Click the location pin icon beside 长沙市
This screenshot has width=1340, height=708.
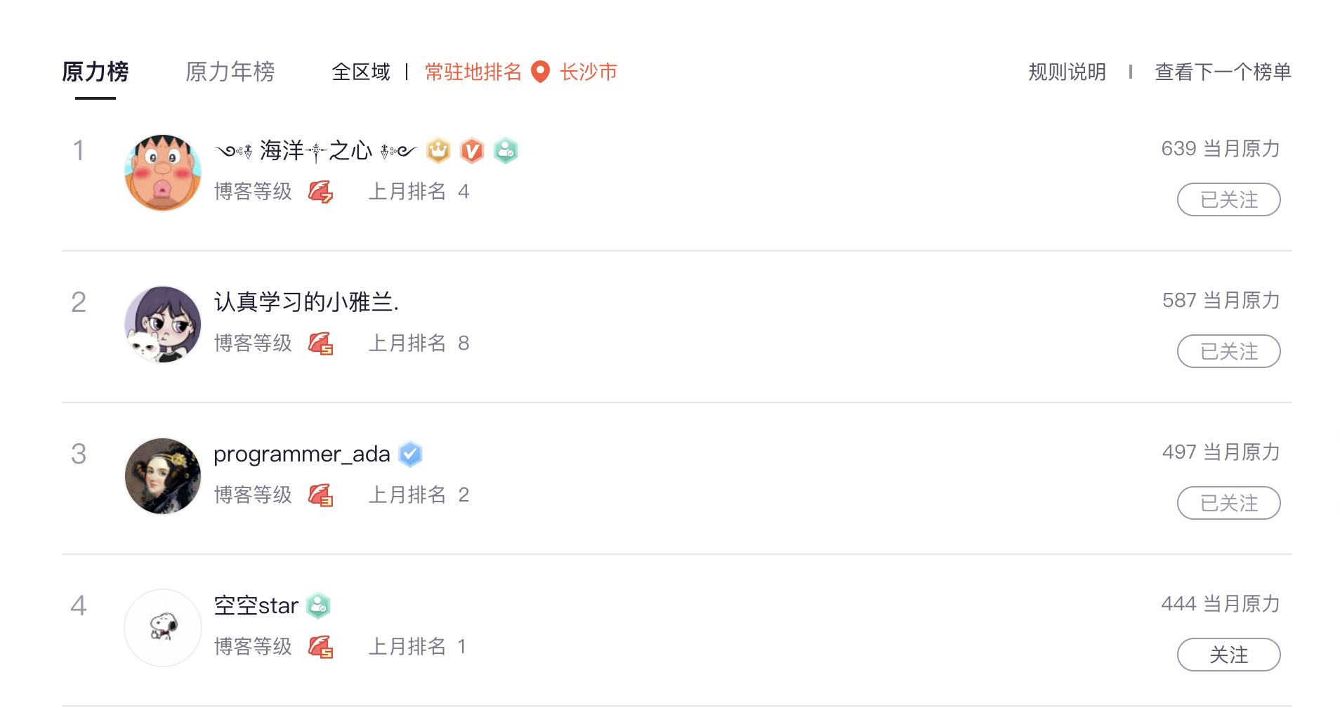pos(540,72)
